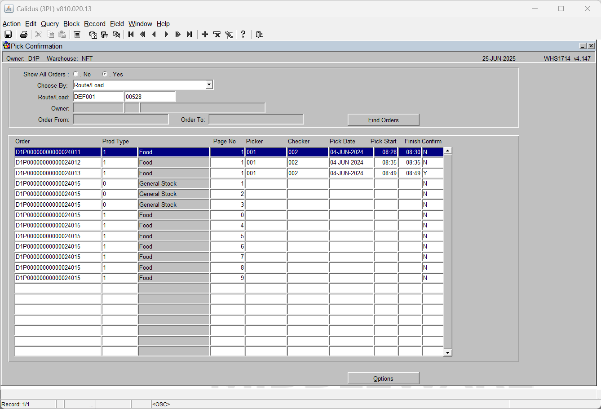Click the Print icon in toolbar

point(24,35)
